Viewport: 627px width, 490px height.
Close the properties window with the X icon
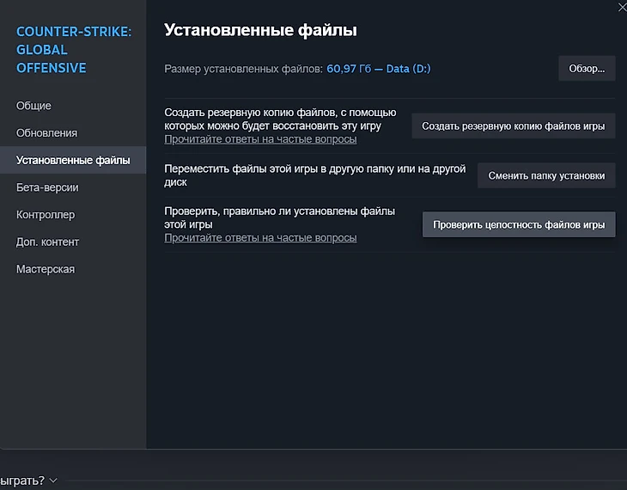pyautogui.click(x=621, y=7)
